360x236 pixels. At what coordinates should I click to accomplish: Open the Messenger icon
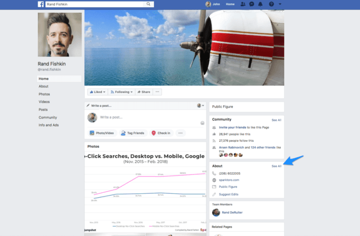[x=251, y=4]
